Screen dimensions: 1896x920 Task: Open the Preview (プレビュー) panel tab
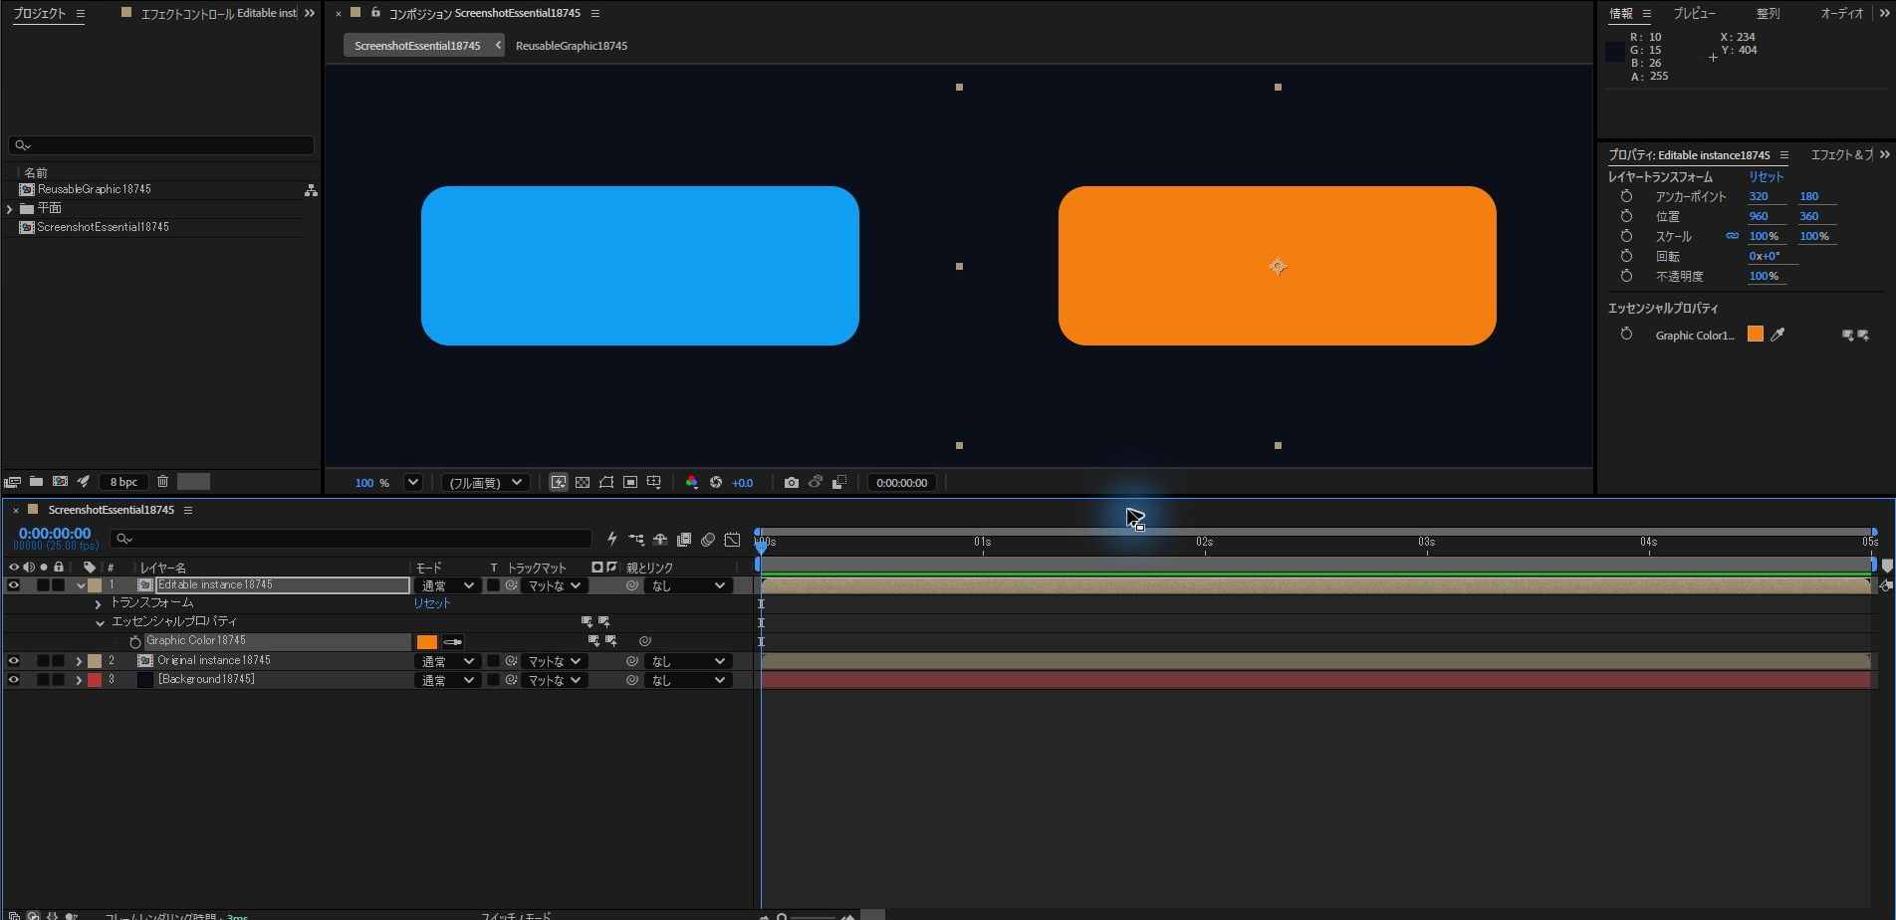point(1694,14)
